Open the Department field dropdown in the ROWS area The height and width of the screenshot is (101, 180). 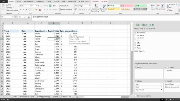[161, 90]
